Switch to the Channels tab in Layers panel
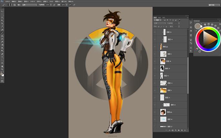The image size is (221, 138). (160, 17)
